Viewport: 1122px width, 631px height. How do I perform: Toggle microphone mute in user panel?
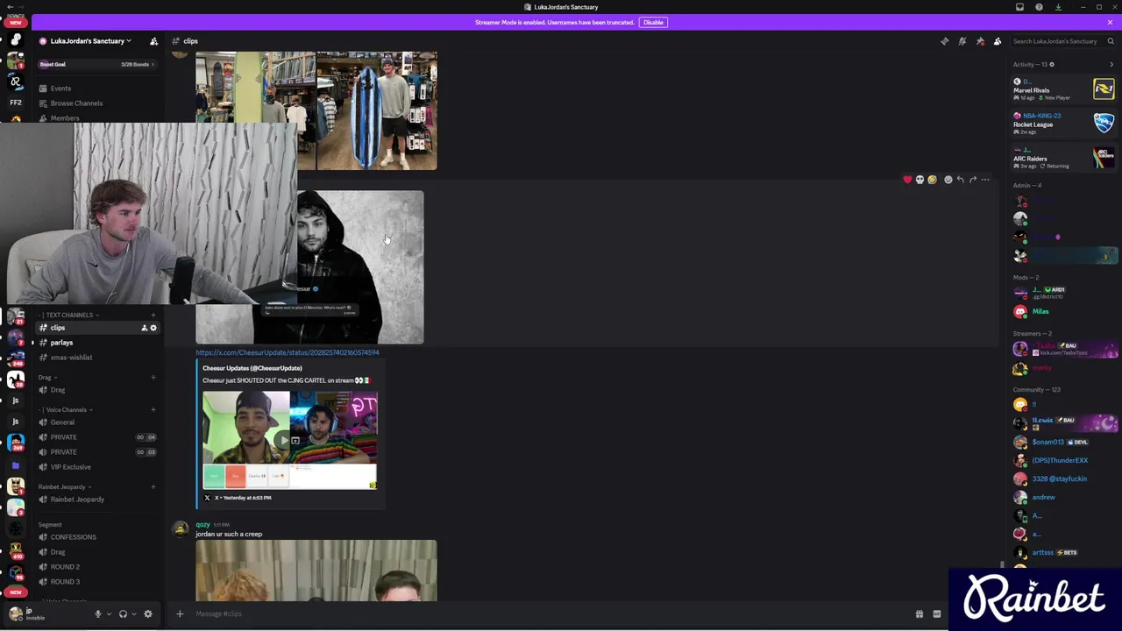[x=98, y=614]
